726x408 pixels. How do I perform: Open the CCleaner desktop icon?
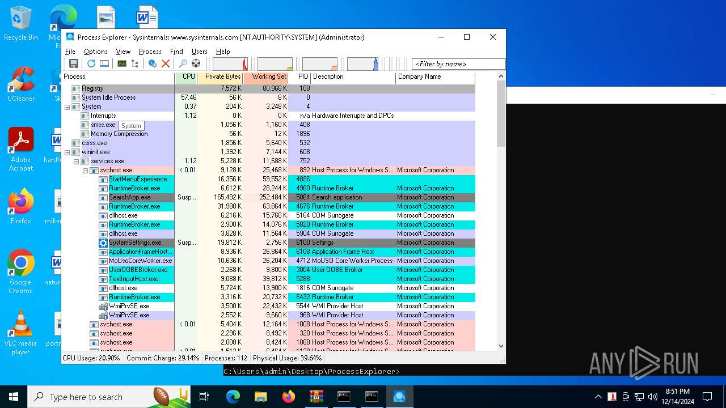[20, 84]
